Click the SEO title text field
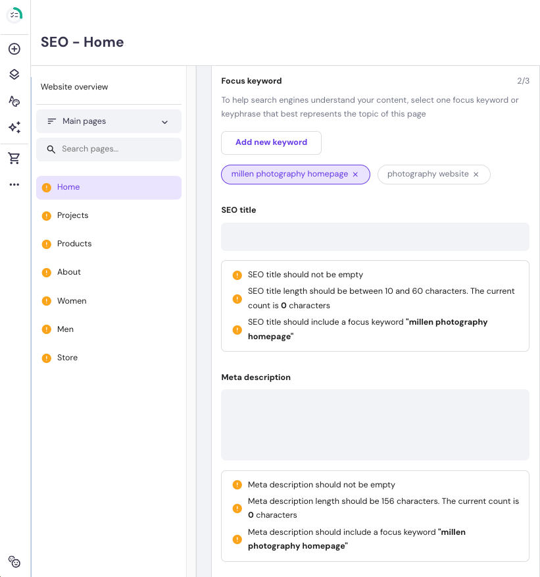 click(x=375, y=236)
